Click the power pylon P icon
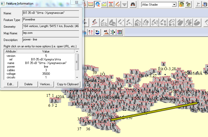 [90, 32]
